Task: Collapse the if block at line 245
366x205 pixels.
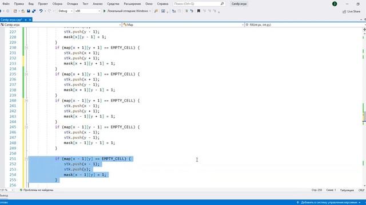Action: point(26,127)
